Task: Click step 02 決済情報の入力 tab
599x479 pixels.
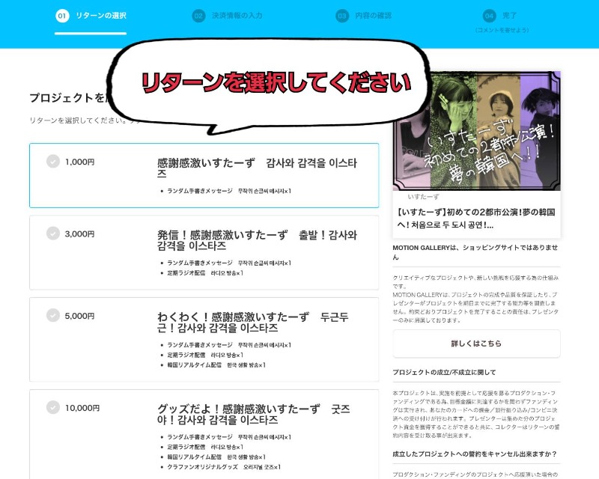Action: [228, 16]
